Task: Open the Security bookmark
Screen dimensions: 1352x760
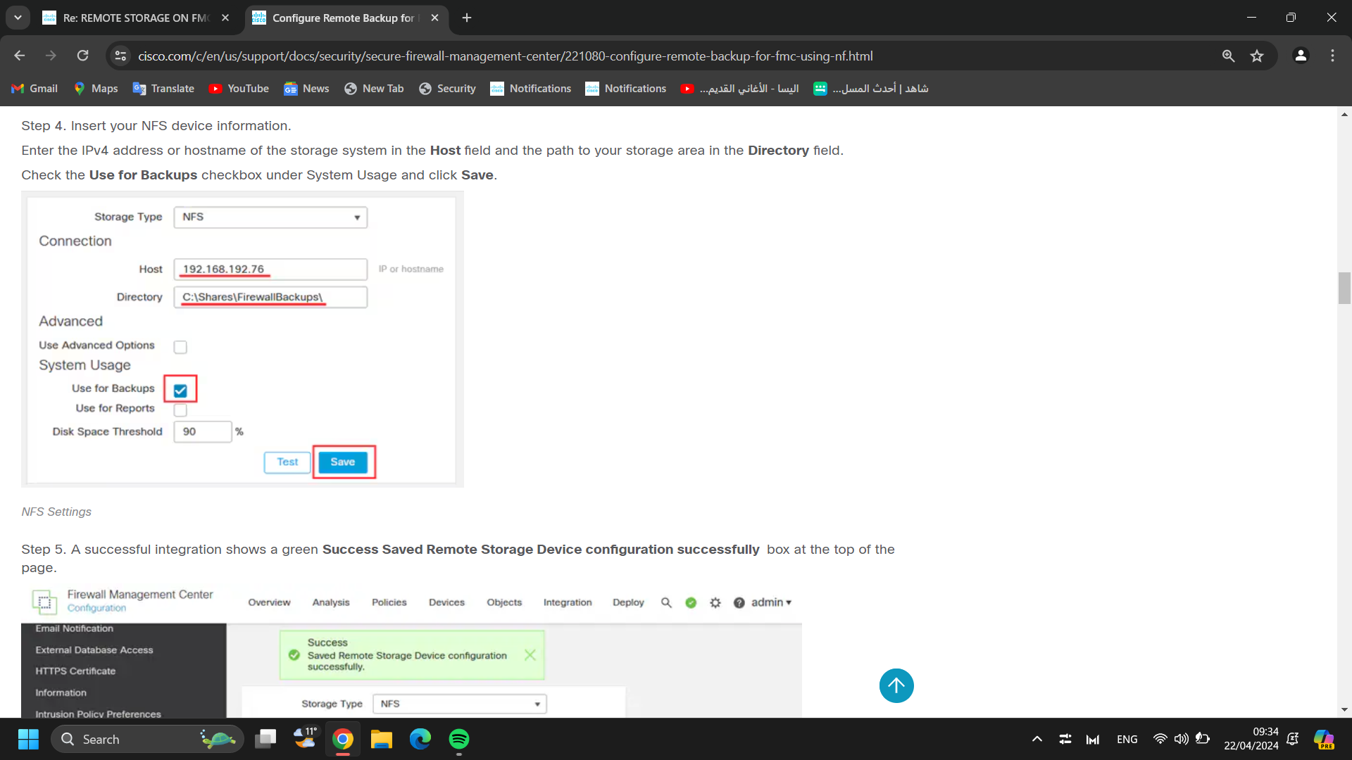Action: pos(447,89)
